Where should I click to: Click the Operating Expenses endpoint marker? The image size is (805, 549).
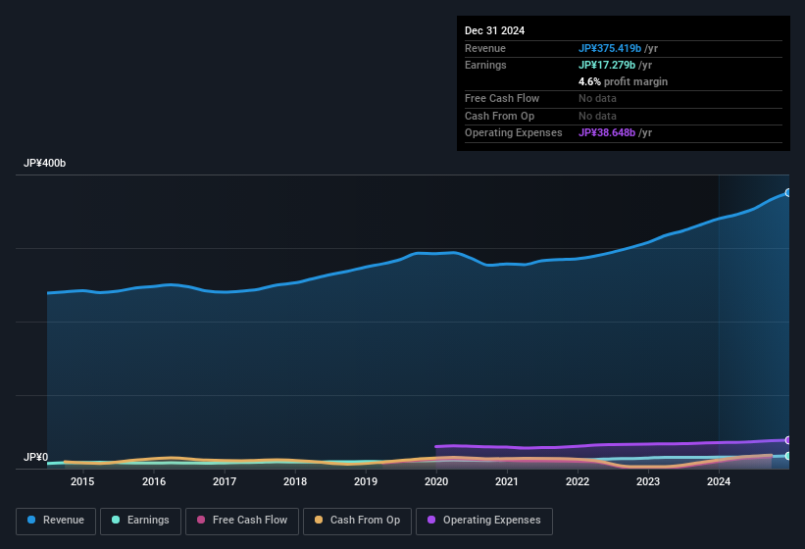click(x=788, y=440)
